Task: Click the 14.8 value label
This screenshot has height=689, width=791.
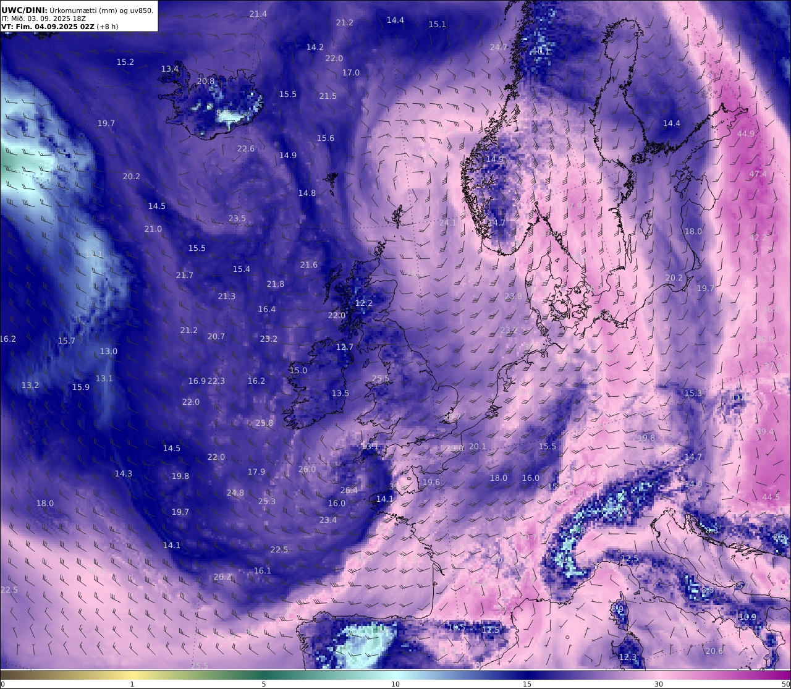Action: click(x=307, y=193)
